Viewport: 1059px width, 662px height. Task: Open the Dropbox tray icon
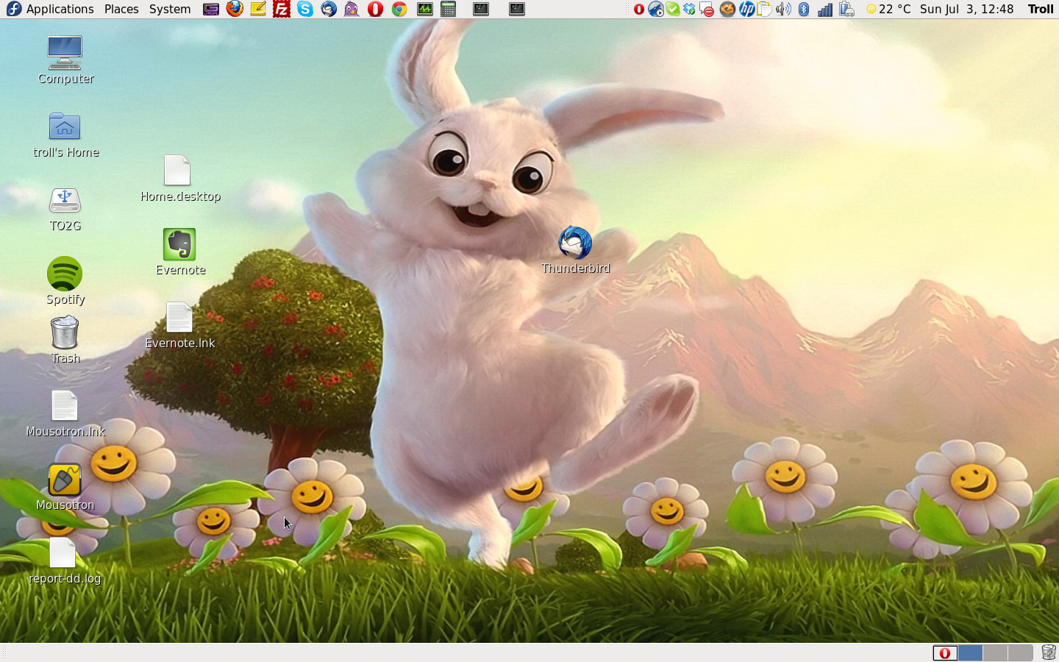690,9
